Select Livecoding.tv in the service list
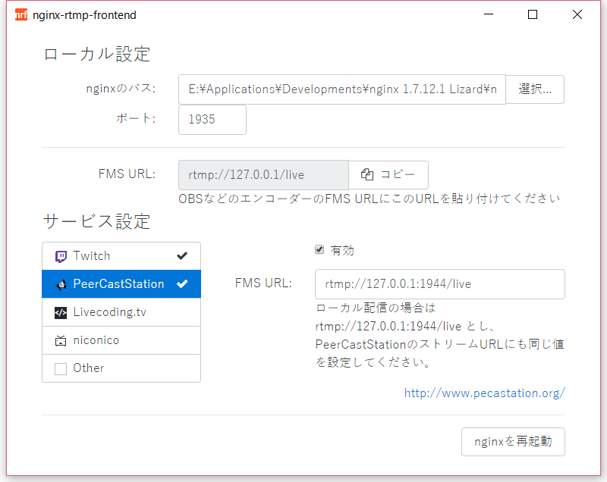 click(x=121, y=312)
